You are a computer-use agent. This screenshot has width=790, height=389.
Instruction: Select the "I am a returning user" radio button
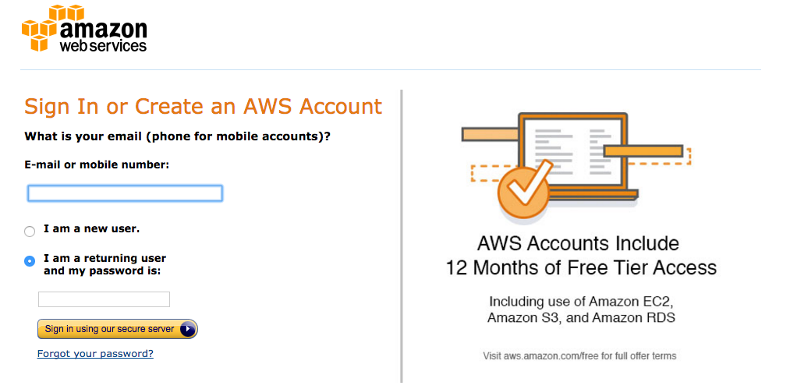(x=30, y=261)
